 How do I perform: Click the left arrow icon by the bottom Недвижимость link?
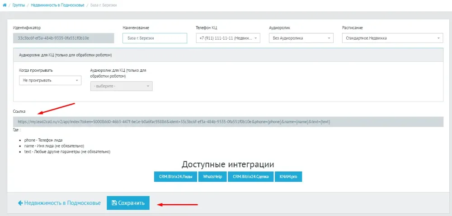pos(20,203)
